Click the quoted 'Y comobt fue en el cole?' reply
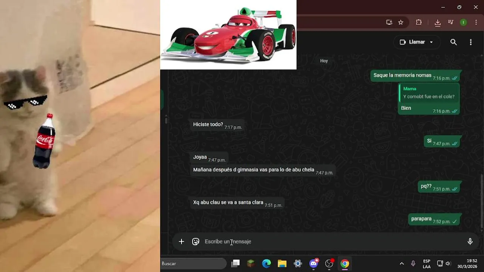484x272 pixels. [429, 93]
